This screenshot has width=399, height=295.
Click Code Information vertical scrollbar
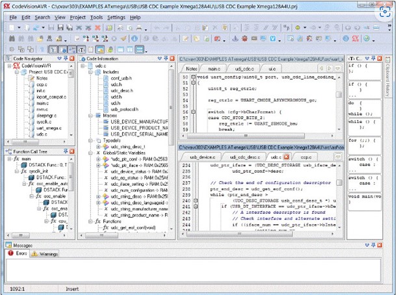click(171, 108)
